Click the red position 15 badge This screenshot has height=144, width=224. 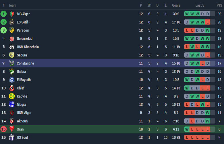pos(4,129)
